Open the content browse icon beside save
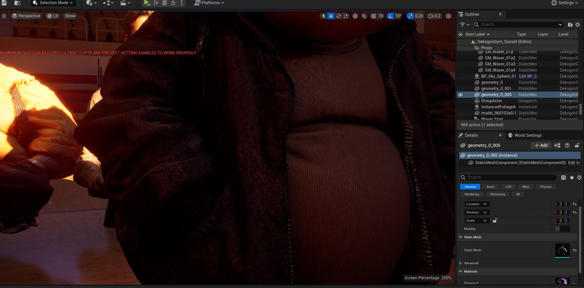 18,3
